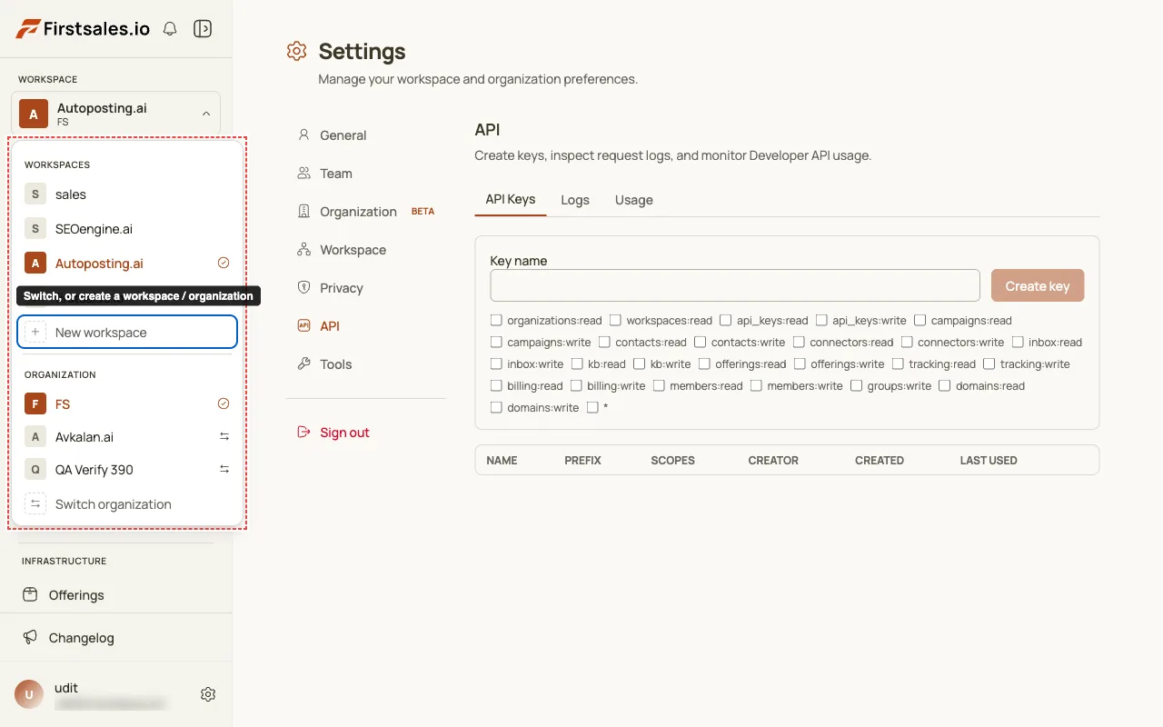Viewport: 1163px width, 727px height.
Task: Open the notifications bell icon
Action: coord(170,29)
